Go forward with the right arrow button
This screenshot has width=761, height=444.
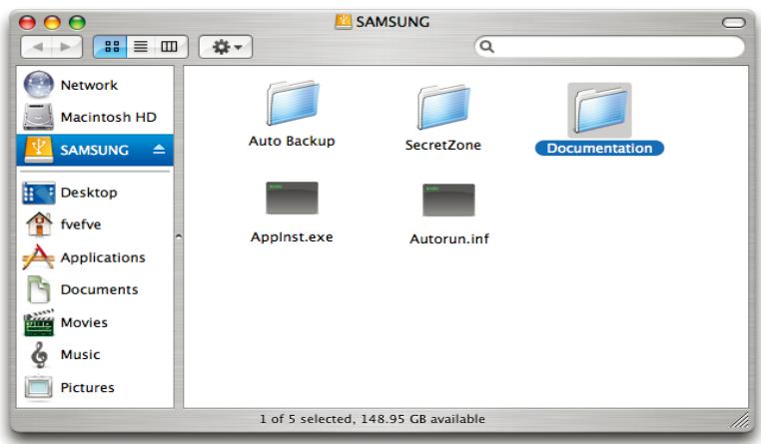tap(67, 47)
